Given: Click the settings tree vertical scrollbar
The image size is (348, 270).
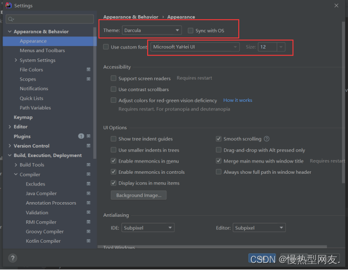Looking at the screenshot, I should click(x=95, y=93).
